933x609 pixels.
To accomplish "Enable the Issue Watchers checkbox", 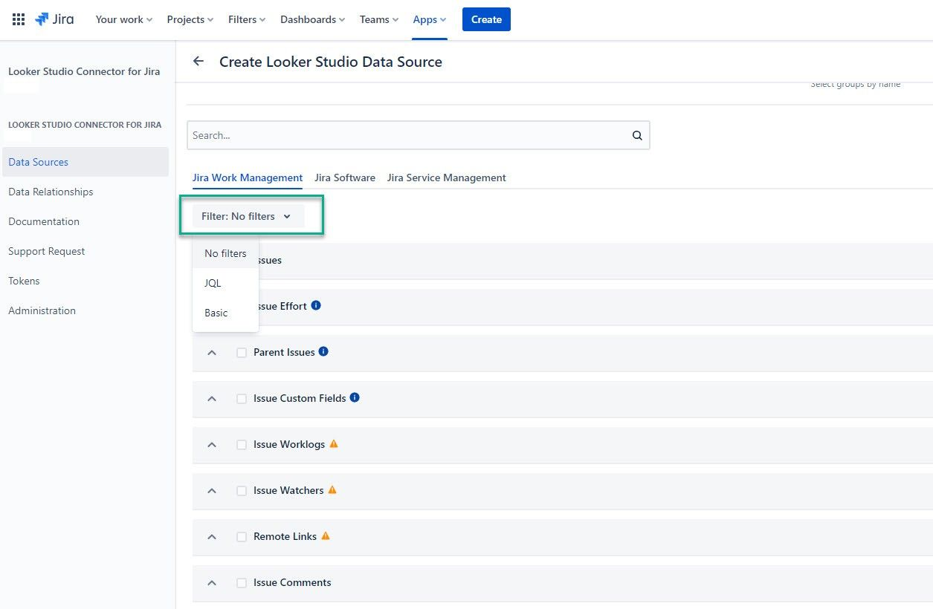I will coord(242,490).
